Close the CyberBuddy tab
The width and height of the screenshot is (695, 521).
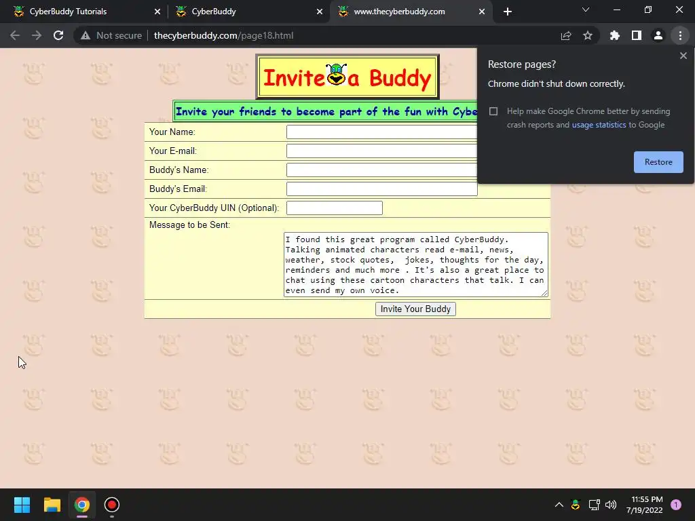[320, 12]
